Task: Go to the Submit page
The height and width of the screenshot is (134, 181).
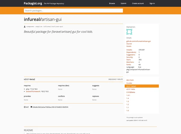Action: 123,3
